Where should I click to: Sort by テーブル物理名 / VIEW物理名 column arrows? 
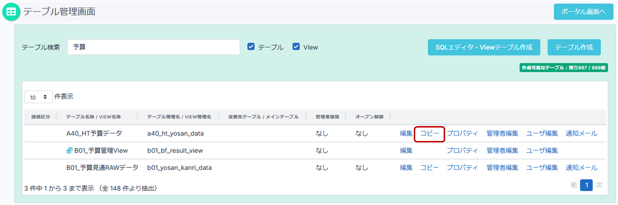[x=219, y=117]
